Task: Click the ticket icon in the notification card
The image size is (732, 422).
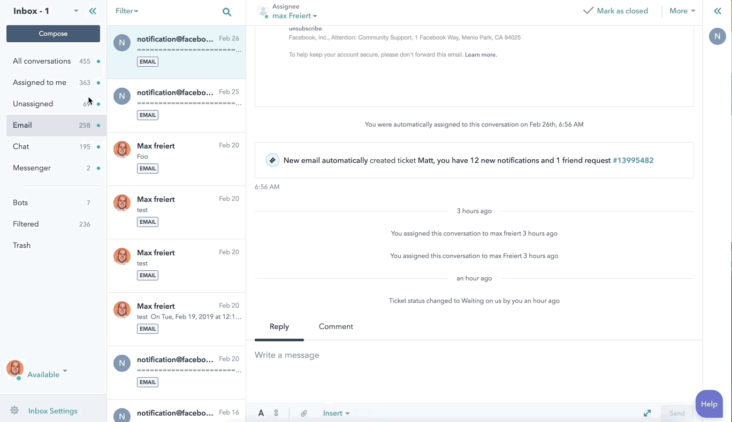Action: (272, 160)
